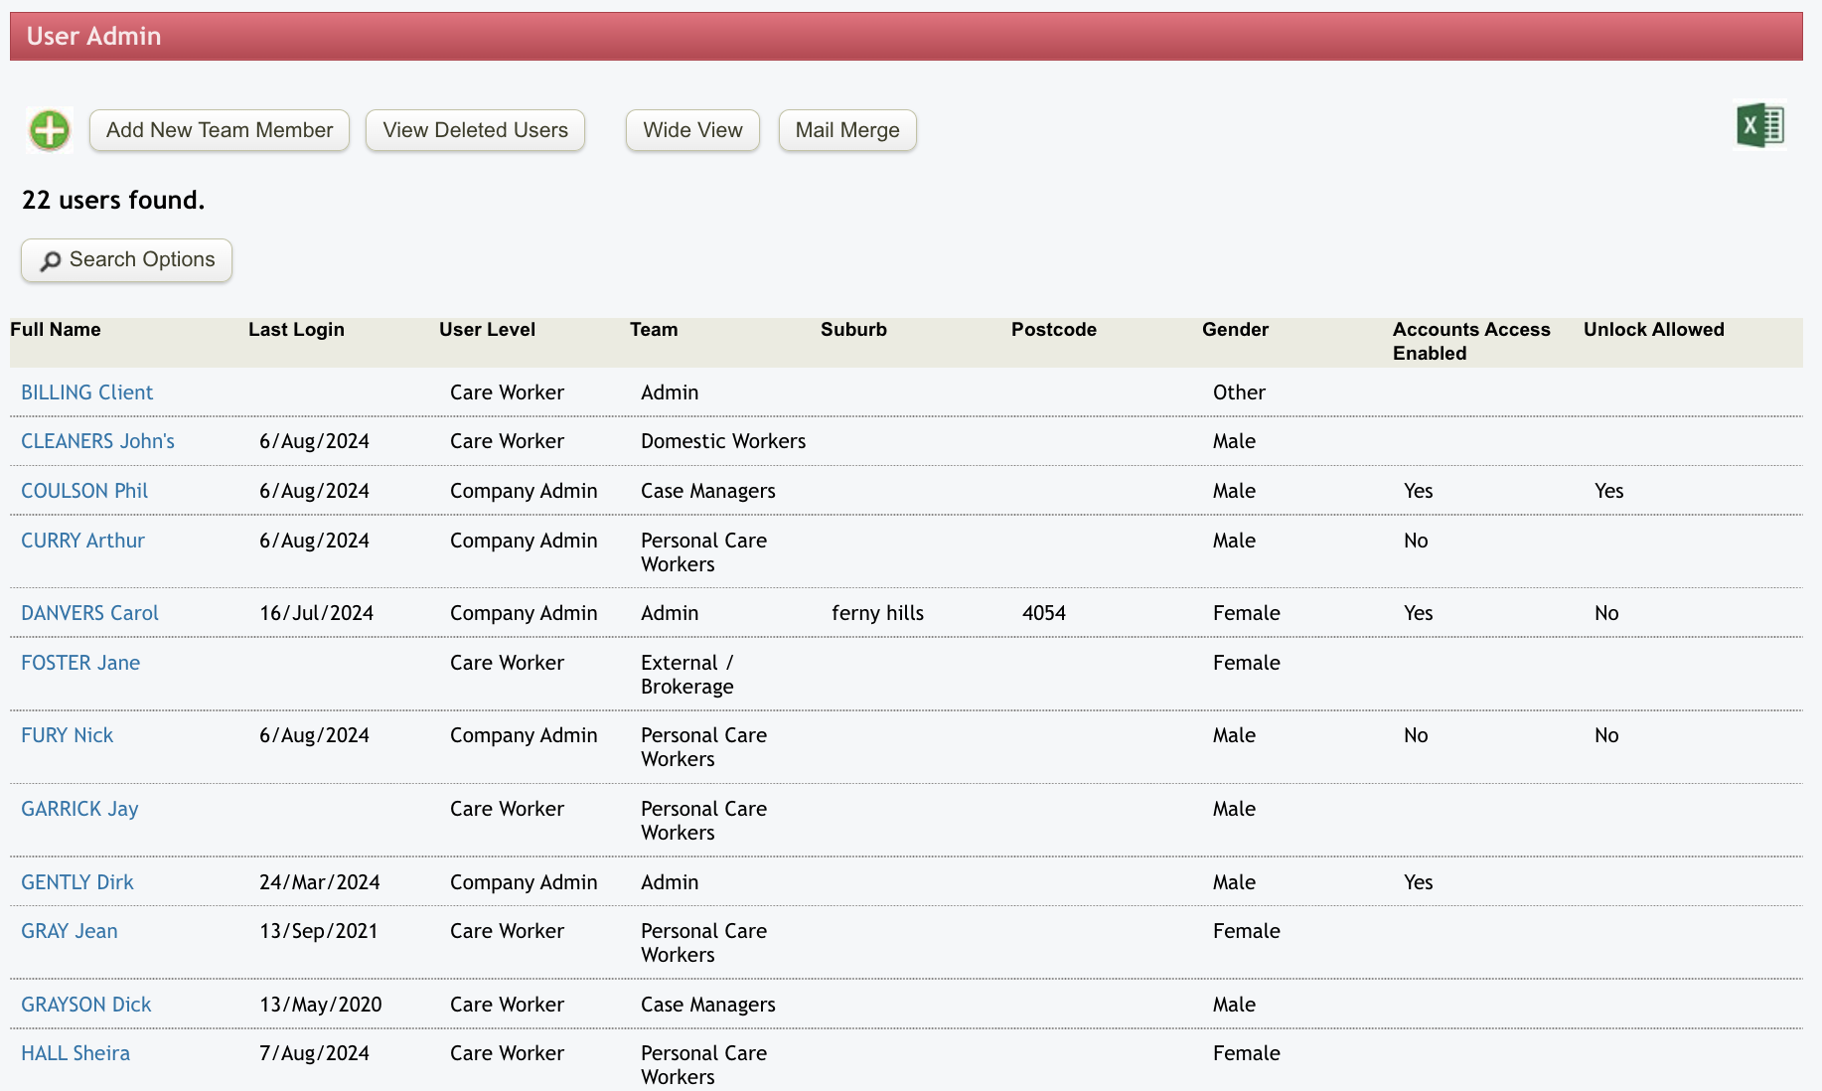1822x1091 pixels.
Task: View GRAY Jean's user details
Action: coord(69,931)
